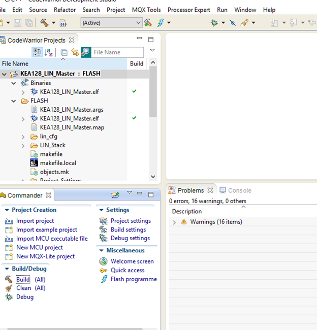Click the lightning Flash programmer toolbar icon

pyautogui.click(x=161, y=22)
